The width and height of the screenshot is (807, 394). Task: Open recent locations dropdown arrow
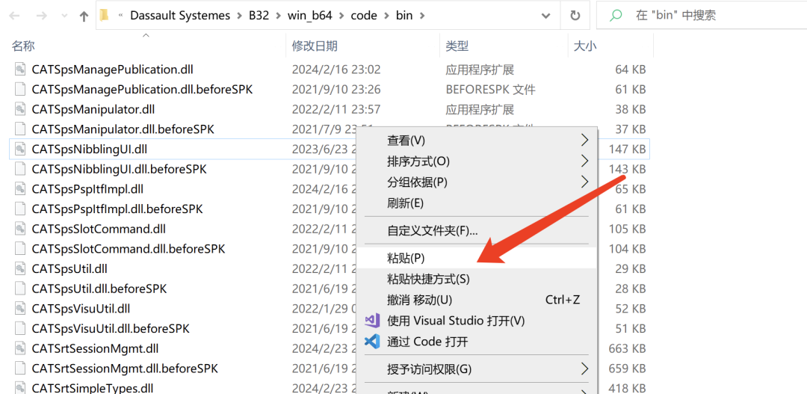click(63, 16)
